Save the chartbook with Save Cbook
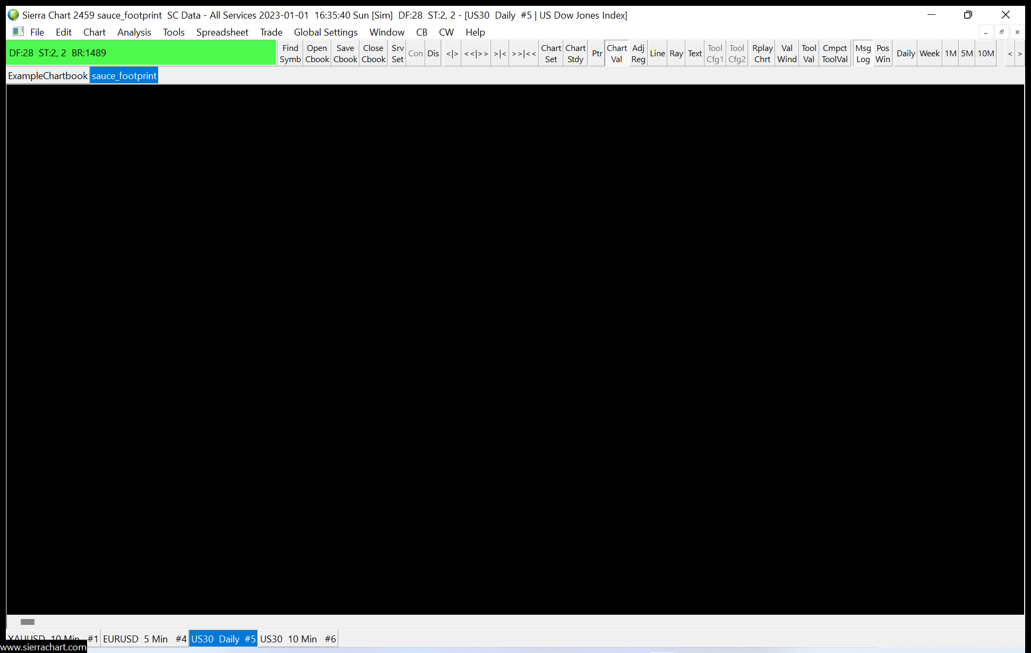 coord(345,54)
